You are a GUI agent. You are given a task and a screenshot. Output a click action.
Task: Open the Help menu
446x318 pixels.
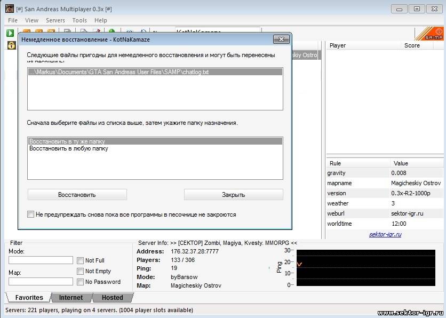click(x=101, y=20)
